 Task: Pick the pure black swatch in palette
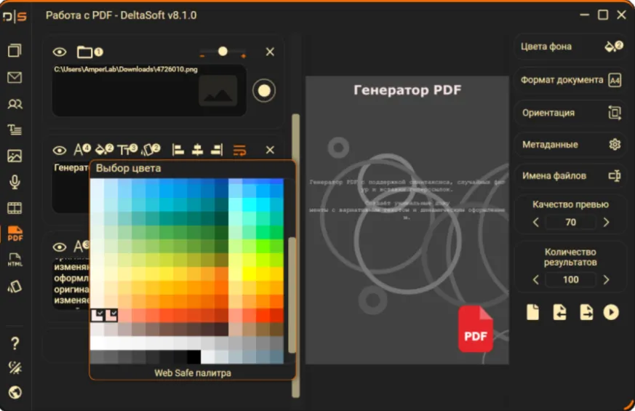click(x=193, y=356)
